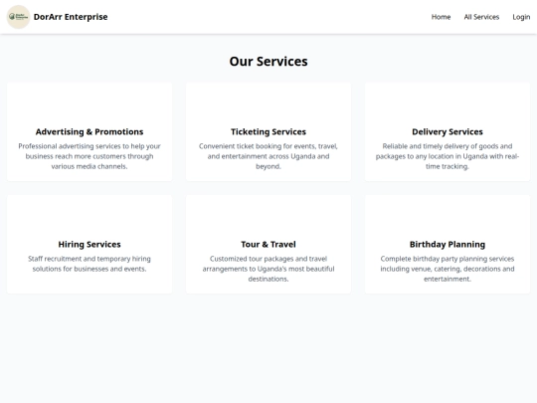537x403 pixels.
Task: Click the description starting 'Reliable and timely delivery'
Action: click(x=447, y=156)
